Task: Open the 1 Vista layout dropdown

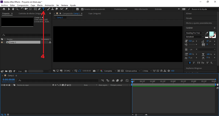Action: pyautogui.click(x=147, y=71)
